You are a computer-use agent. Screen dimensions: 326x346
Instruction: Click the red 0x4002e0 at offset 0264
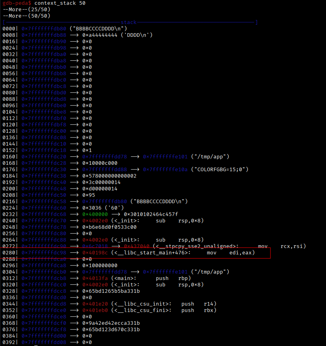95,240
